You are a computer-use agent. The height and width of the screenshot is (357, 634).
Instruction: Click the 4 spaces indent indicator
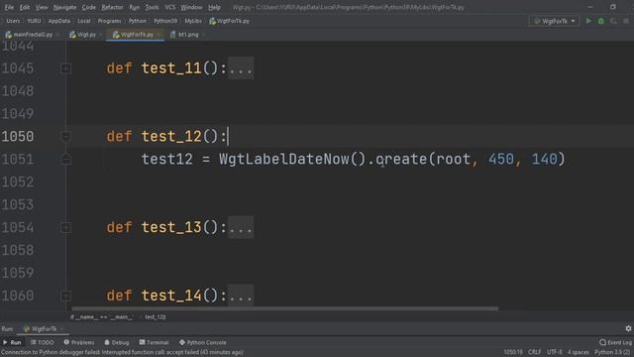coord(579,352)
